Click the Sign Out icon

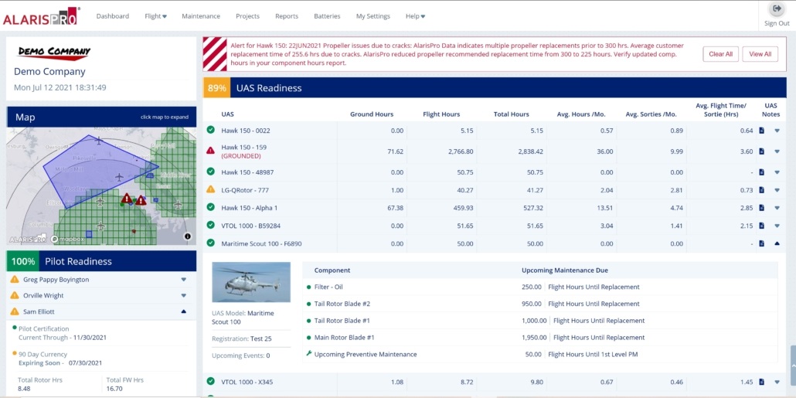pos(777,9)
